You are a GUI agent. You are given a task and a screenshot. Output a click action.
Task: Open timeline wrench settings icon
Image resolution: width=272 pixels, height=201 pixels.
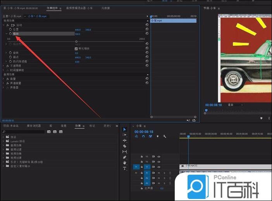165,136
